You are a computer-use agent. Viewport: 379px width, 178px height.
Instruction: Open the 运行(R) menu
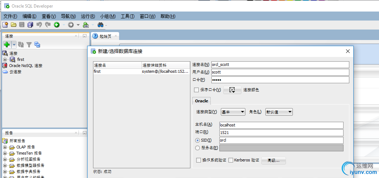click(x=88, y=16)
